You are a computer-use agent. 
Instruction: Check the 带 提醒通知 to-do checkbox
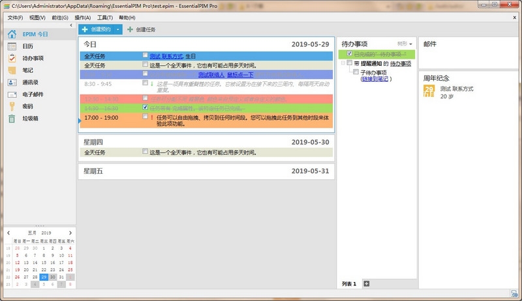[349, 63]
